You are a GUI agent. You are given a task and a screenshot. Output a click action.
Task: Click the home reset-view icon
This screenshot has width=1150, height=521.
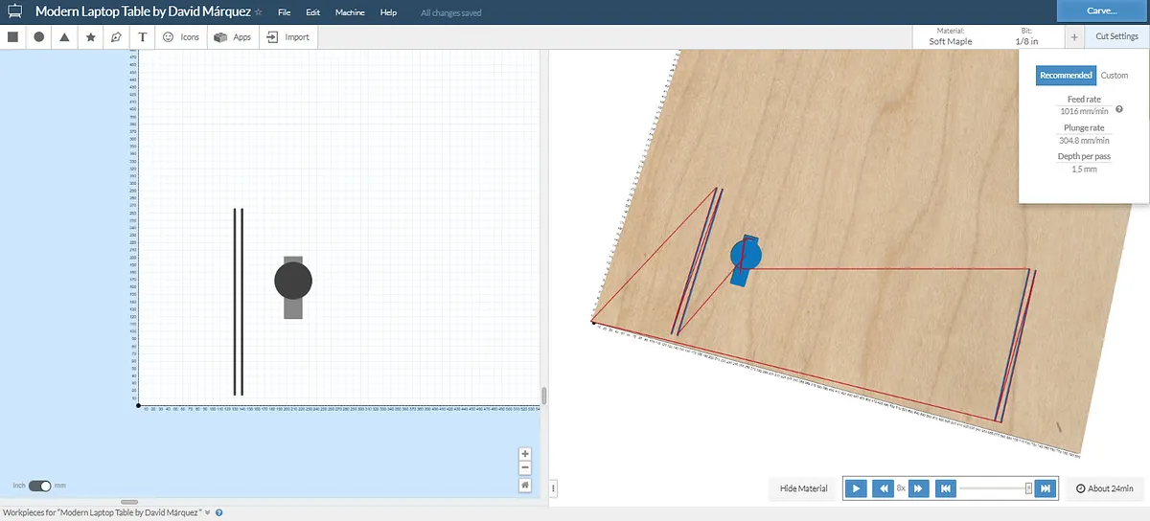click(x=524, y=485)
